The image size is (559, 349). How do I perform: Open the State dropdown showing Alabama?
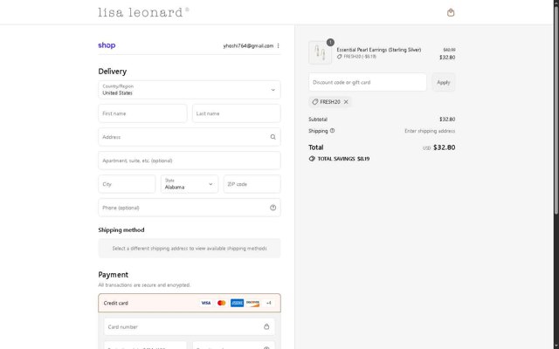click(x=190, y=184)
